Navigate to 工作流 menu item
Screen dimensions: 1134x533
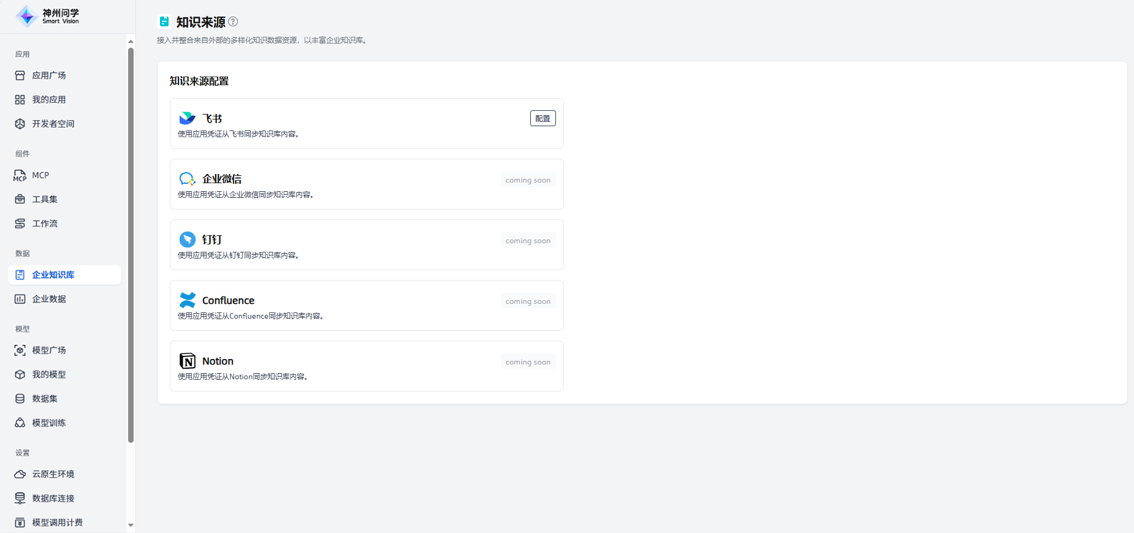[x=45, y=224]
